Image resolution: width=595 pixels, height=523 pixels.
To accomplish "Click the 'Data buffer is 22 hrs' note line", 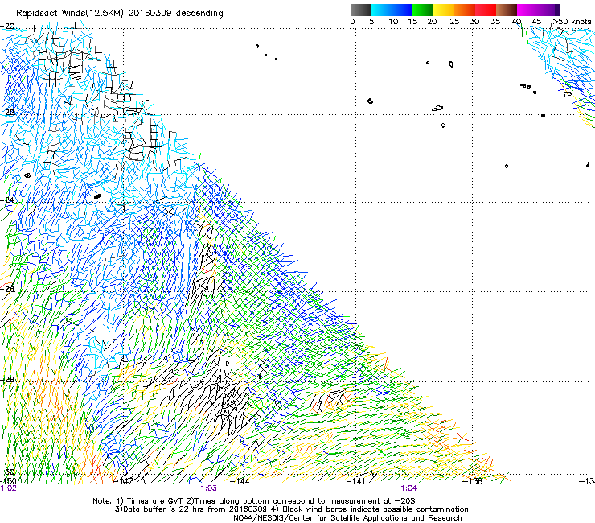I will coord(291,509).
